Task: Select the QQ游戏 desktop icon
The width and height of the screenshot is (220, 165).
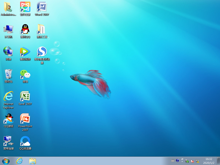Action: coord(8,119)
